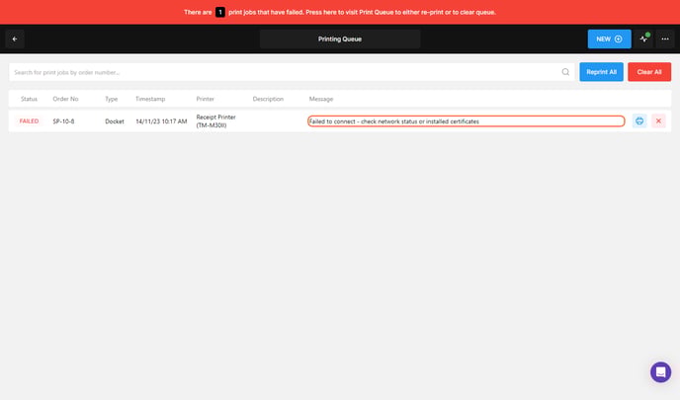Sort by the Order No. column header
Viewport: 680px width, 400px height.
(65, 99)
